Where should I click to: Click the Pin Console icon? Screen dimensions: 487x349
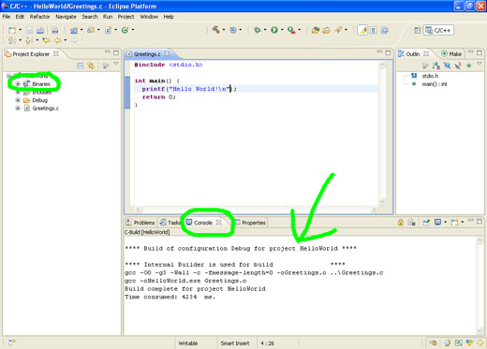(x=426, y=222)
